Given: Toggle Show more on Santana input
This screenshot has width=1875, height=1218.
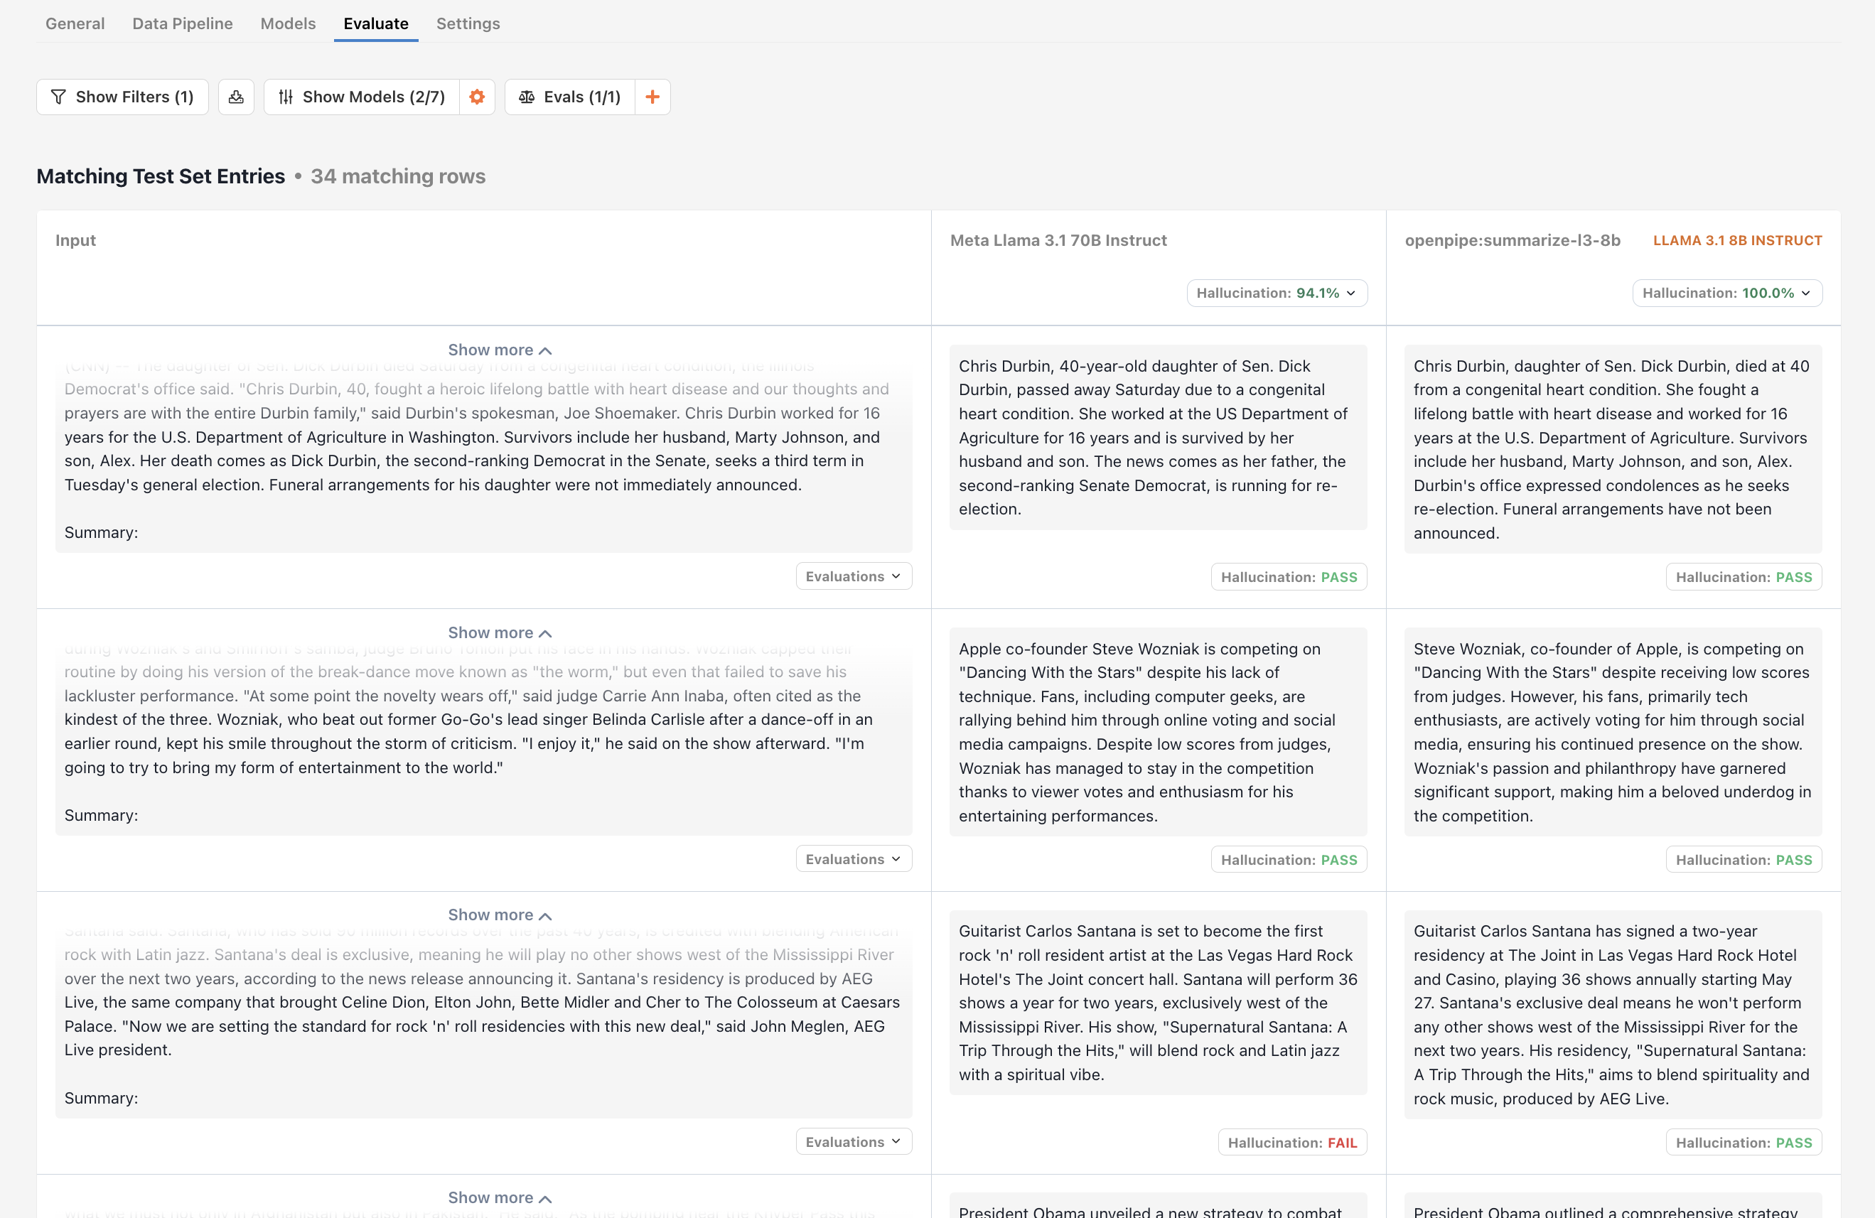Looking at the screenshot, I should coord(500,915).
